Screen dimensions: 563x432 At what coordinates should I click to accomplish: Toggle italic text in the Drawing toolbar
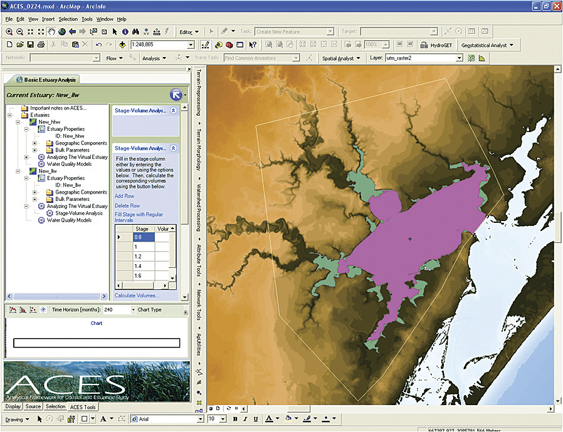[245, 419]
